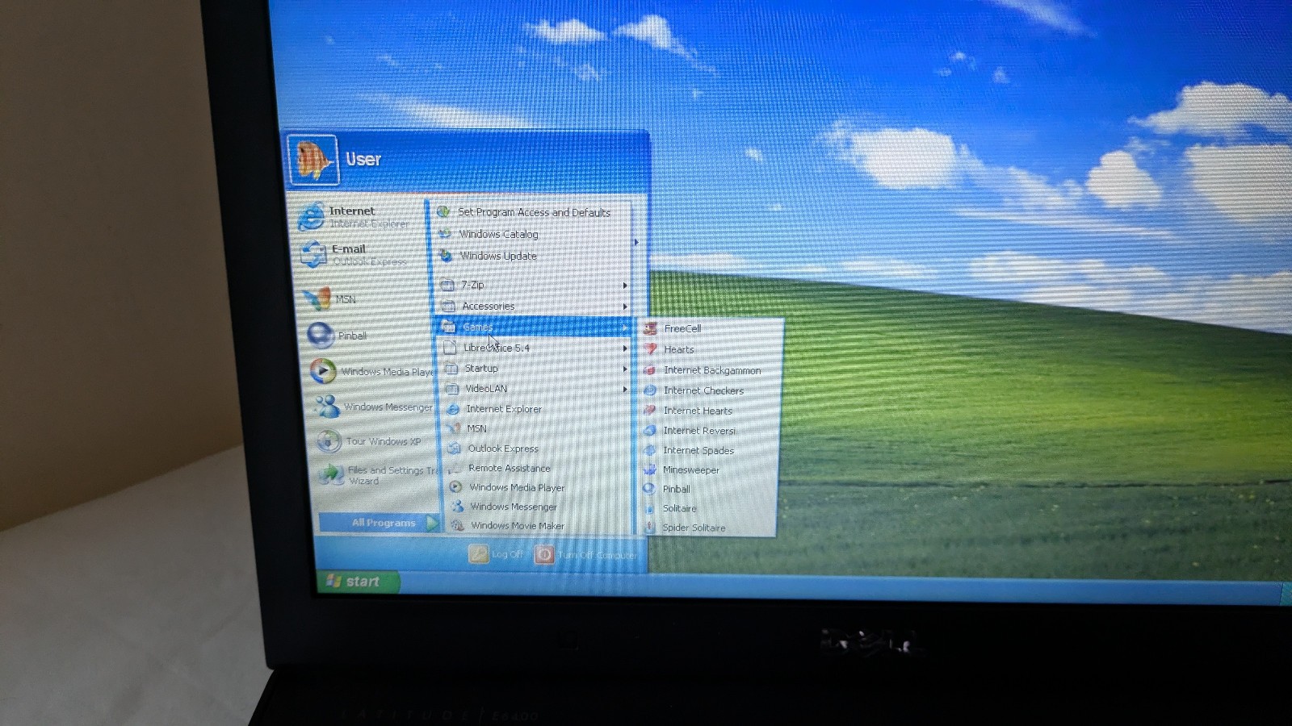Viewport: 1292px width, 726px height.
Task: Click Turn Off Computer button
Action: (x=585, y=555)
